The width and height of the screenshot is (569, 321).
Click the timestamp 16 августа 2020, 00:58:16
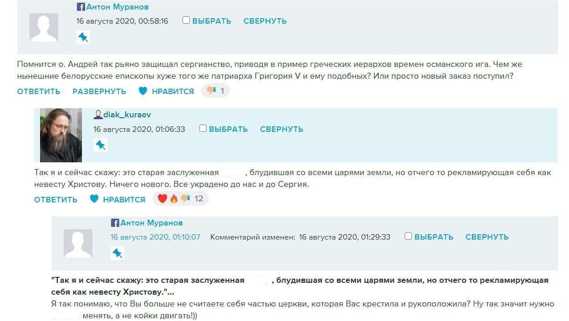tap(122, 21)
